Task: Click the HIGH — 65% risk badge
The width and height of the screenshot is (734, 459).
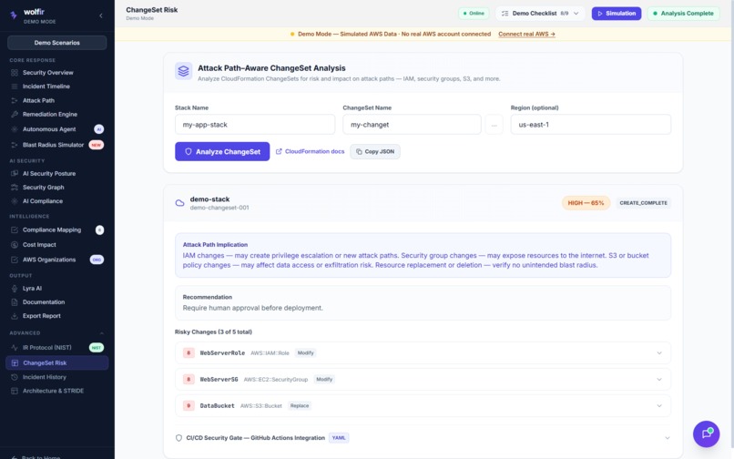Action: [x=586, y=203]
